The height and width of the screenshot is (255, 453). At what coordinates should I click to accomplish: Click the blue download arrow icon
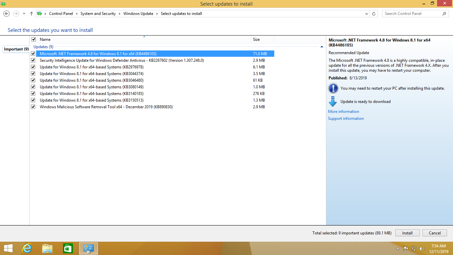[x=333, y=101]
